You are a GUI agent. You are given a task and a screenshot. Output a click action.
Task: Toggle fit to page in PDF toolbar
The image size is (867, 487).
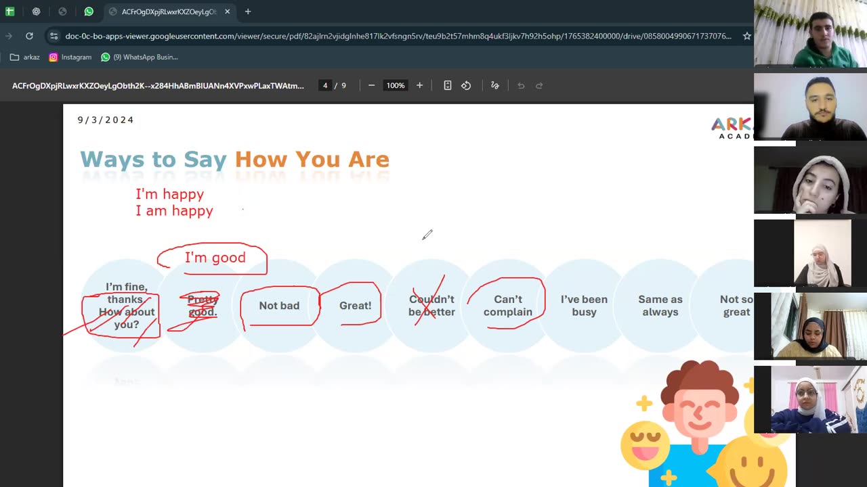[448, 85]
